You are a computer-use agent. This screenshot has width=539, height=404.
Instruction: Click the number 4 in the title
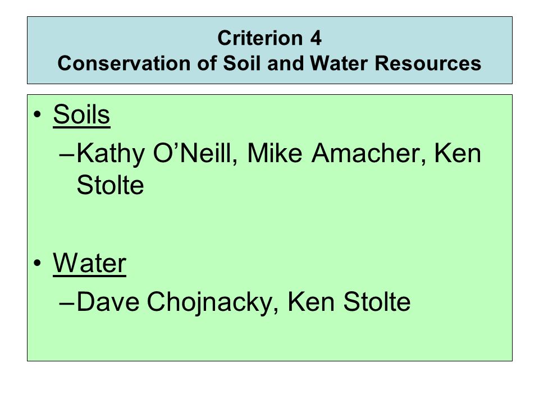pyautogui.click(x=316, y=38)
